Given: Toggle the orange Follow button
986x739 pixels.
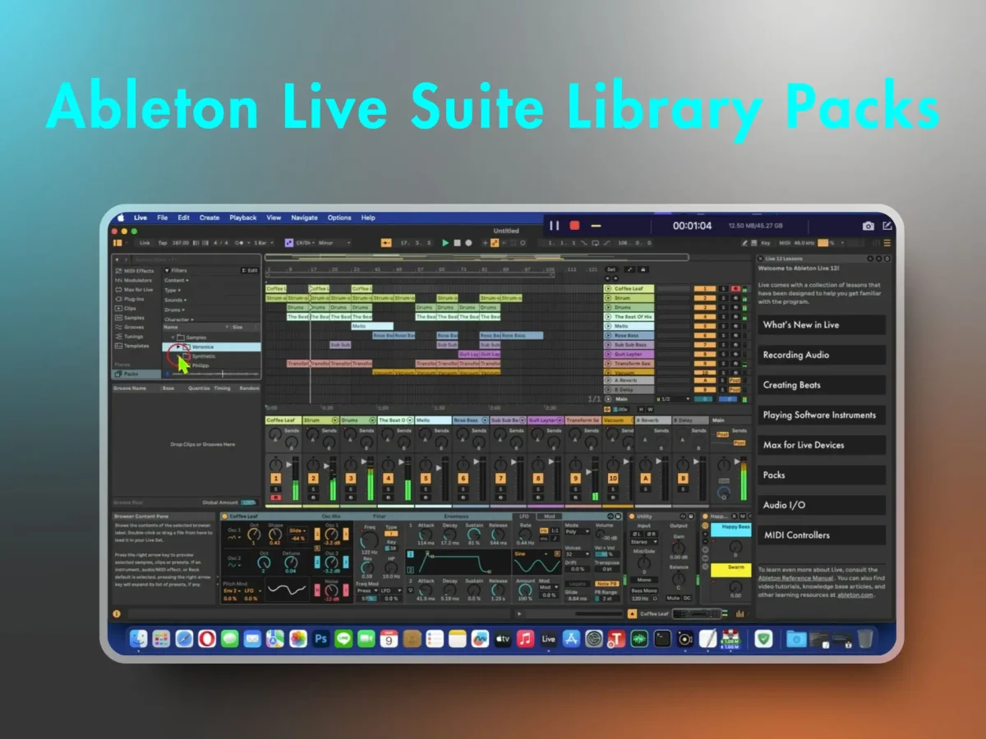Looking at the screenshot, I should pos(386,243).
